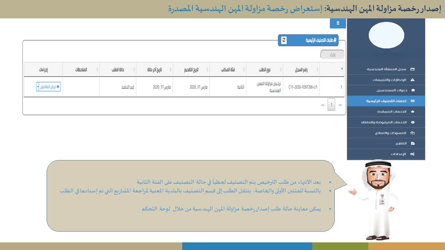
Task: Click the عرض التفاصيل button
Action: (50, 87)
